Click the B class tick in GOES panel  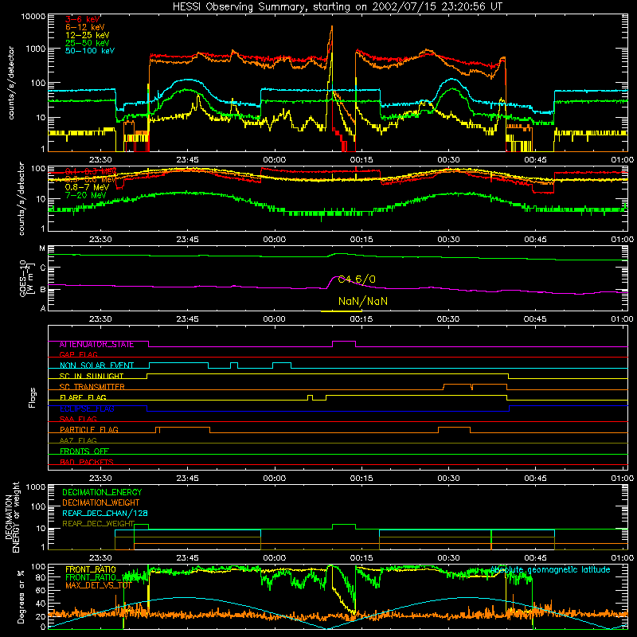[43, 290]
